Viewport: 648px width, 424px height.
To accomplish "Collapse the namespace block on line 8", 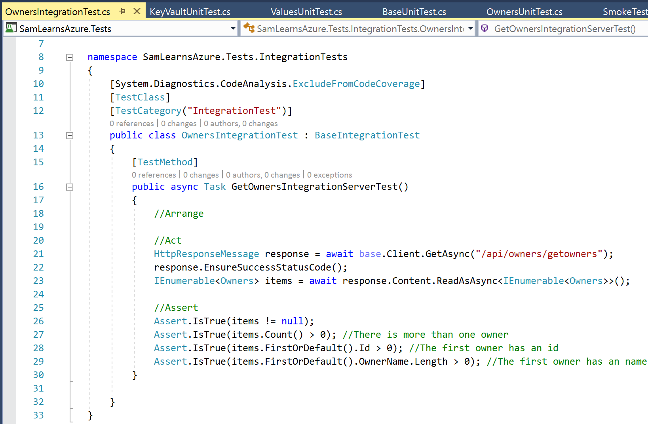I will pos(70,57).
